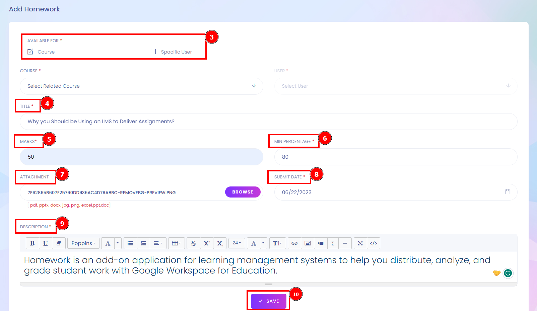
Task: Click the Submit Date field 06/22/2023
Action: [396, 192]
